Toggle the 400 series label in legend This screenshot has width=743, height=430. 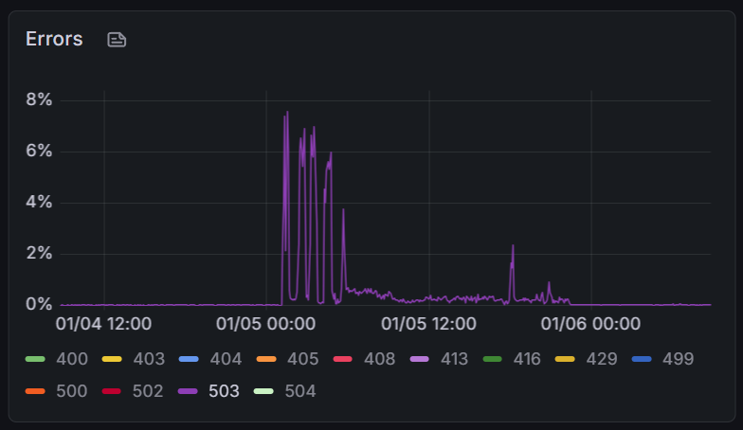tap(72, 359)
